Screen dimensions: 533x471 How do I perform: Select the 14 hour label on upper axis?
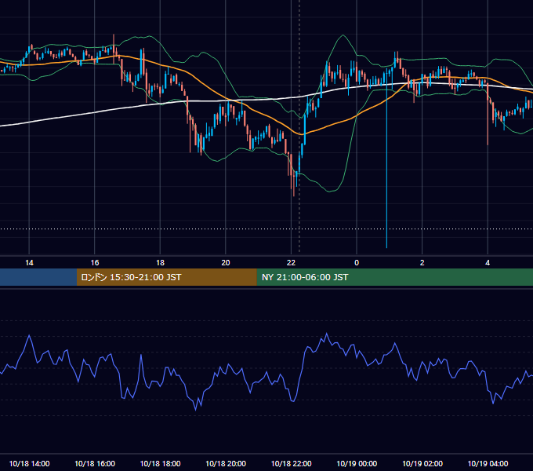[29, 263]
